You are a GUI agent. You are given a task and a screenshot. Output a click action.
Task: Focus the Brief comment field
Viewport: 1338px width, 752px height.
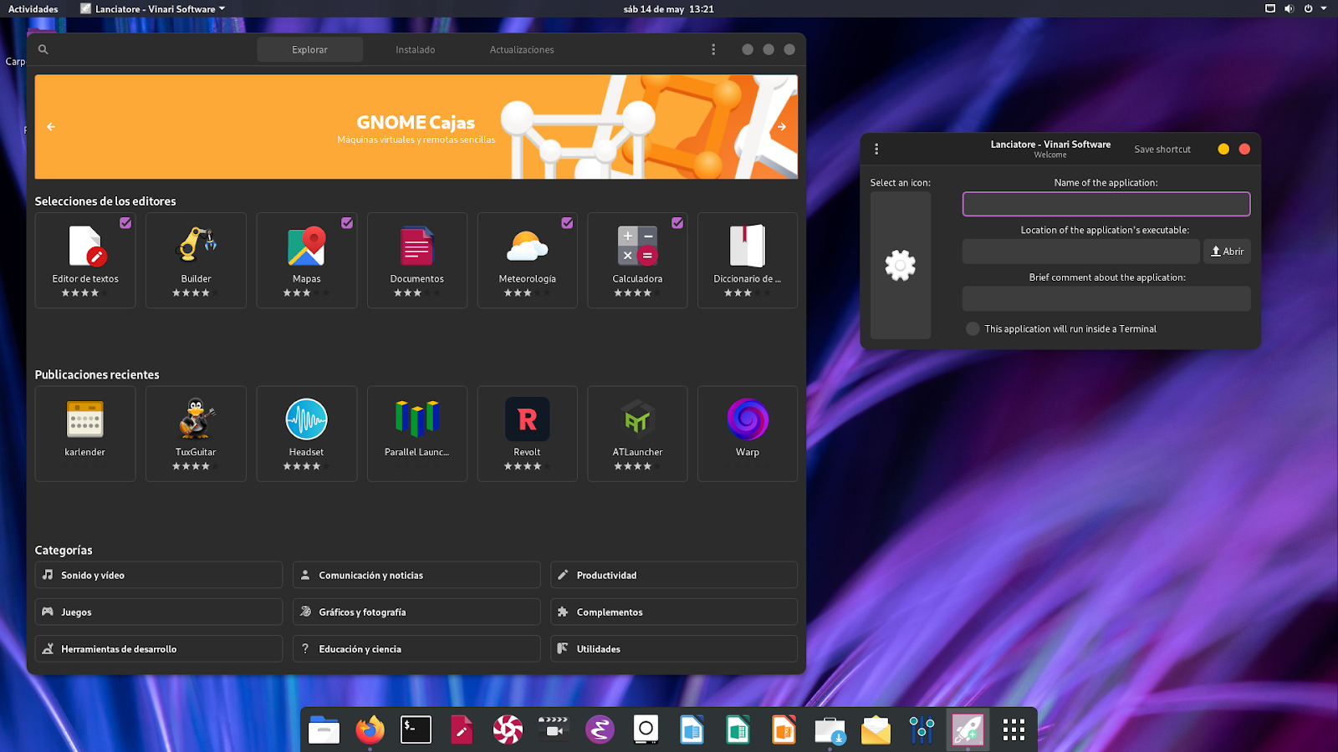click(1106, 299)
